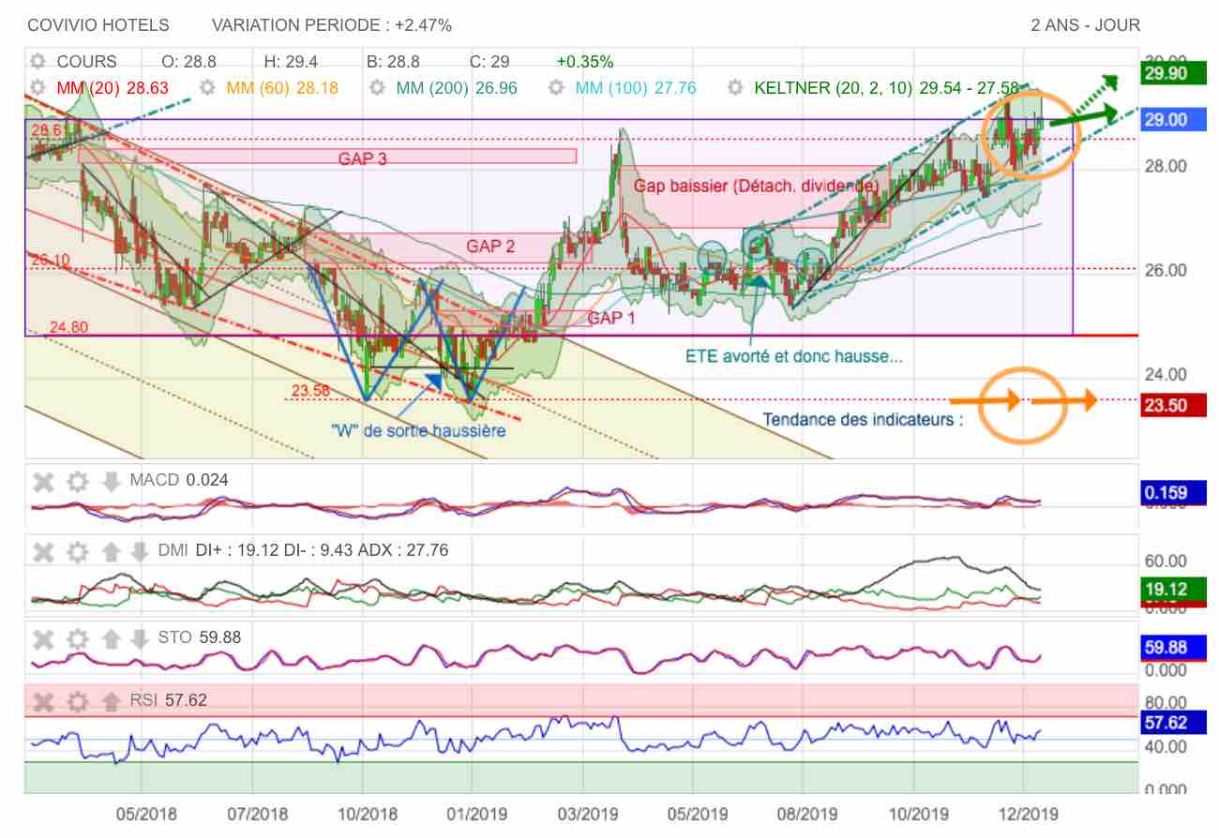Move the STO panel down
This screenshot has width=1219, height=838.
point(140,639)
